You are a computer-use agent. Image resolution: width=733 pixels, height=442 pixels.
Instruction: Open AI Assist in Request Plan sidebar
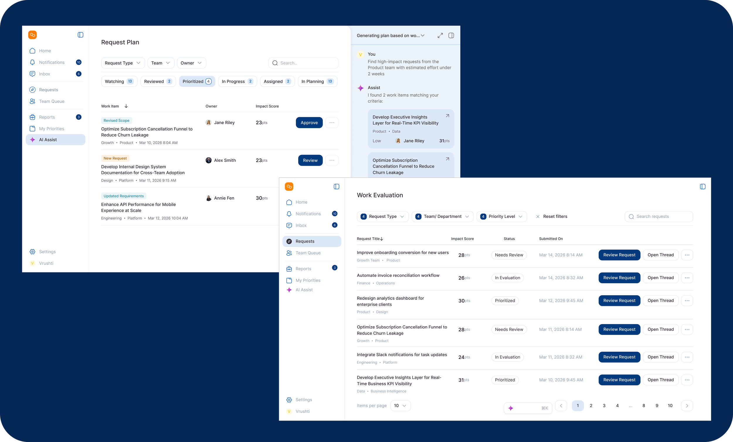pyautogui.click(x=56, y=140)
